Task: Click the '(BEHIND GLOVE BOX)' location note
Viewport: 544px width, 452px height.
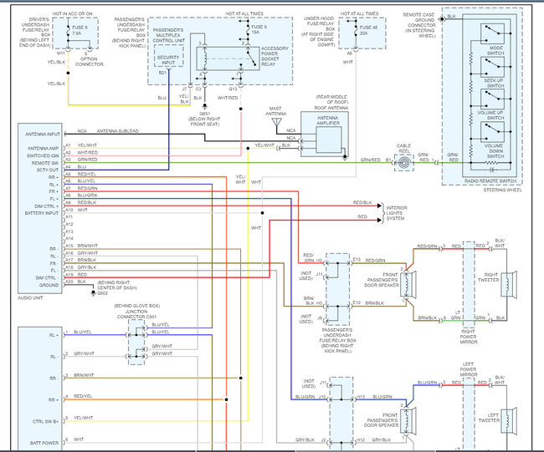Action: [136, 306]
